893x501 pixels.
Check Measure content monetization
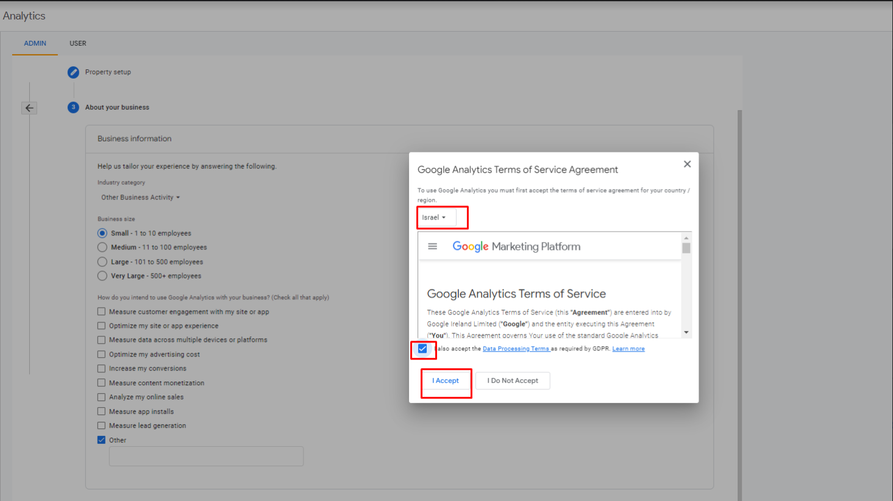(101, 383)
